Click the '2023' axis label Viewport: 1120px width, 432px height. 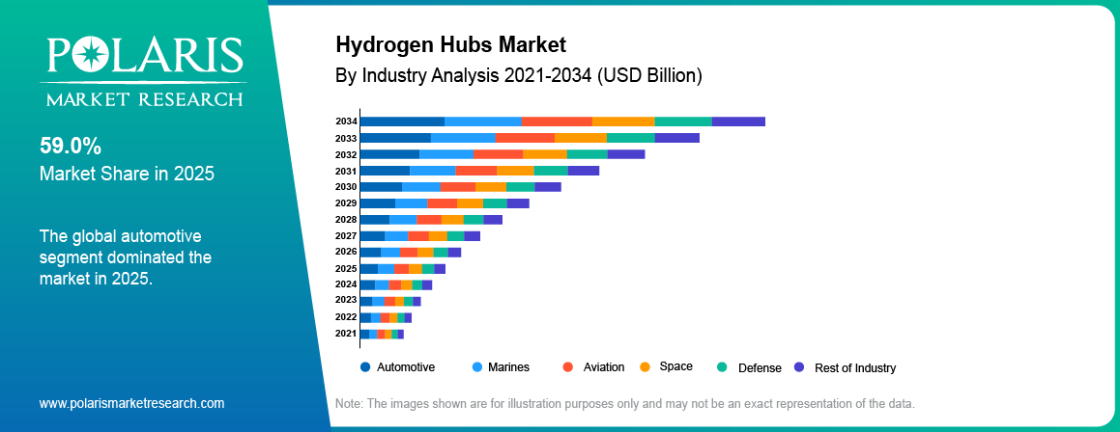(x=346, y=300)
